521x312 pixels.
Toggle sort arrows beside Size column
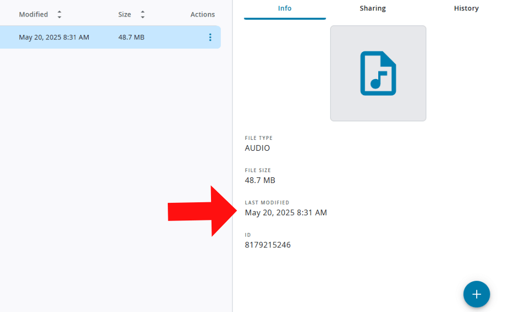click(143, 15)
